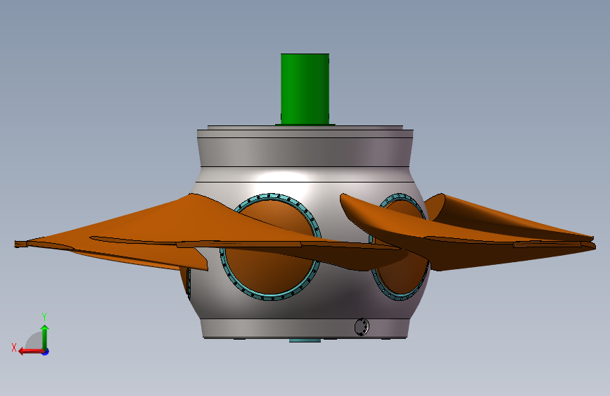Click the red X axis arrow of the triad

click(x=30, y=352)
